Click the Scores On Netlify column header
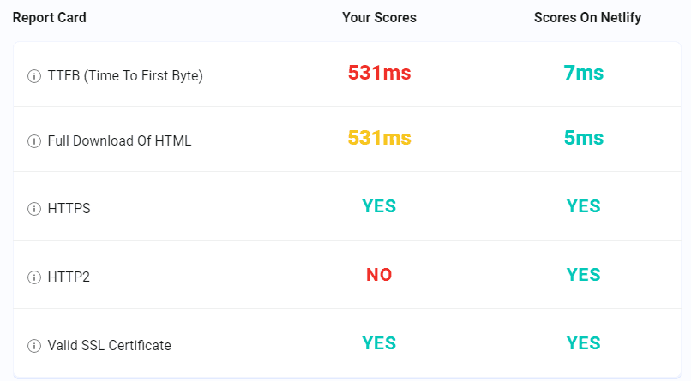Screen dimensions: 691x381 [587, 18]
